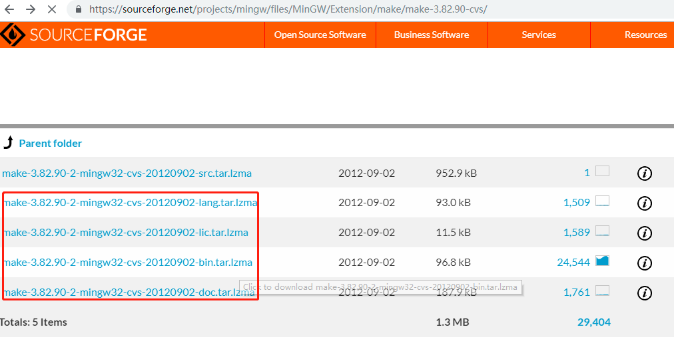Go back with browser back arrow
This screenshot has height=349, width=674.
9,9
